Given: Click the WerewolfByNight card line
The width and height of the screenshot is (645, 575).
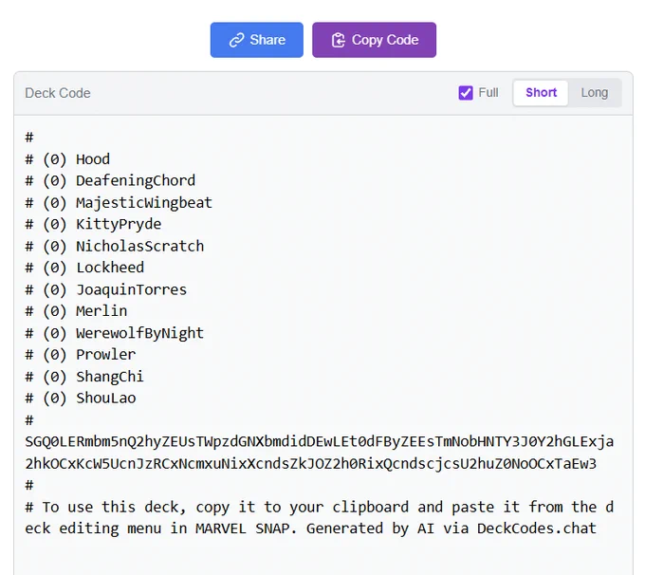Looking at the screenshot, I should point(115,333).
